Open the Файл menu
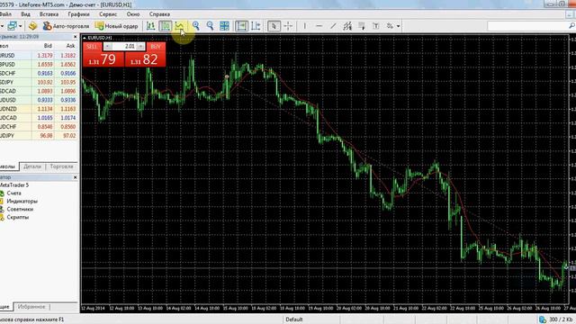Screen dimensions: 576x324 5,14
